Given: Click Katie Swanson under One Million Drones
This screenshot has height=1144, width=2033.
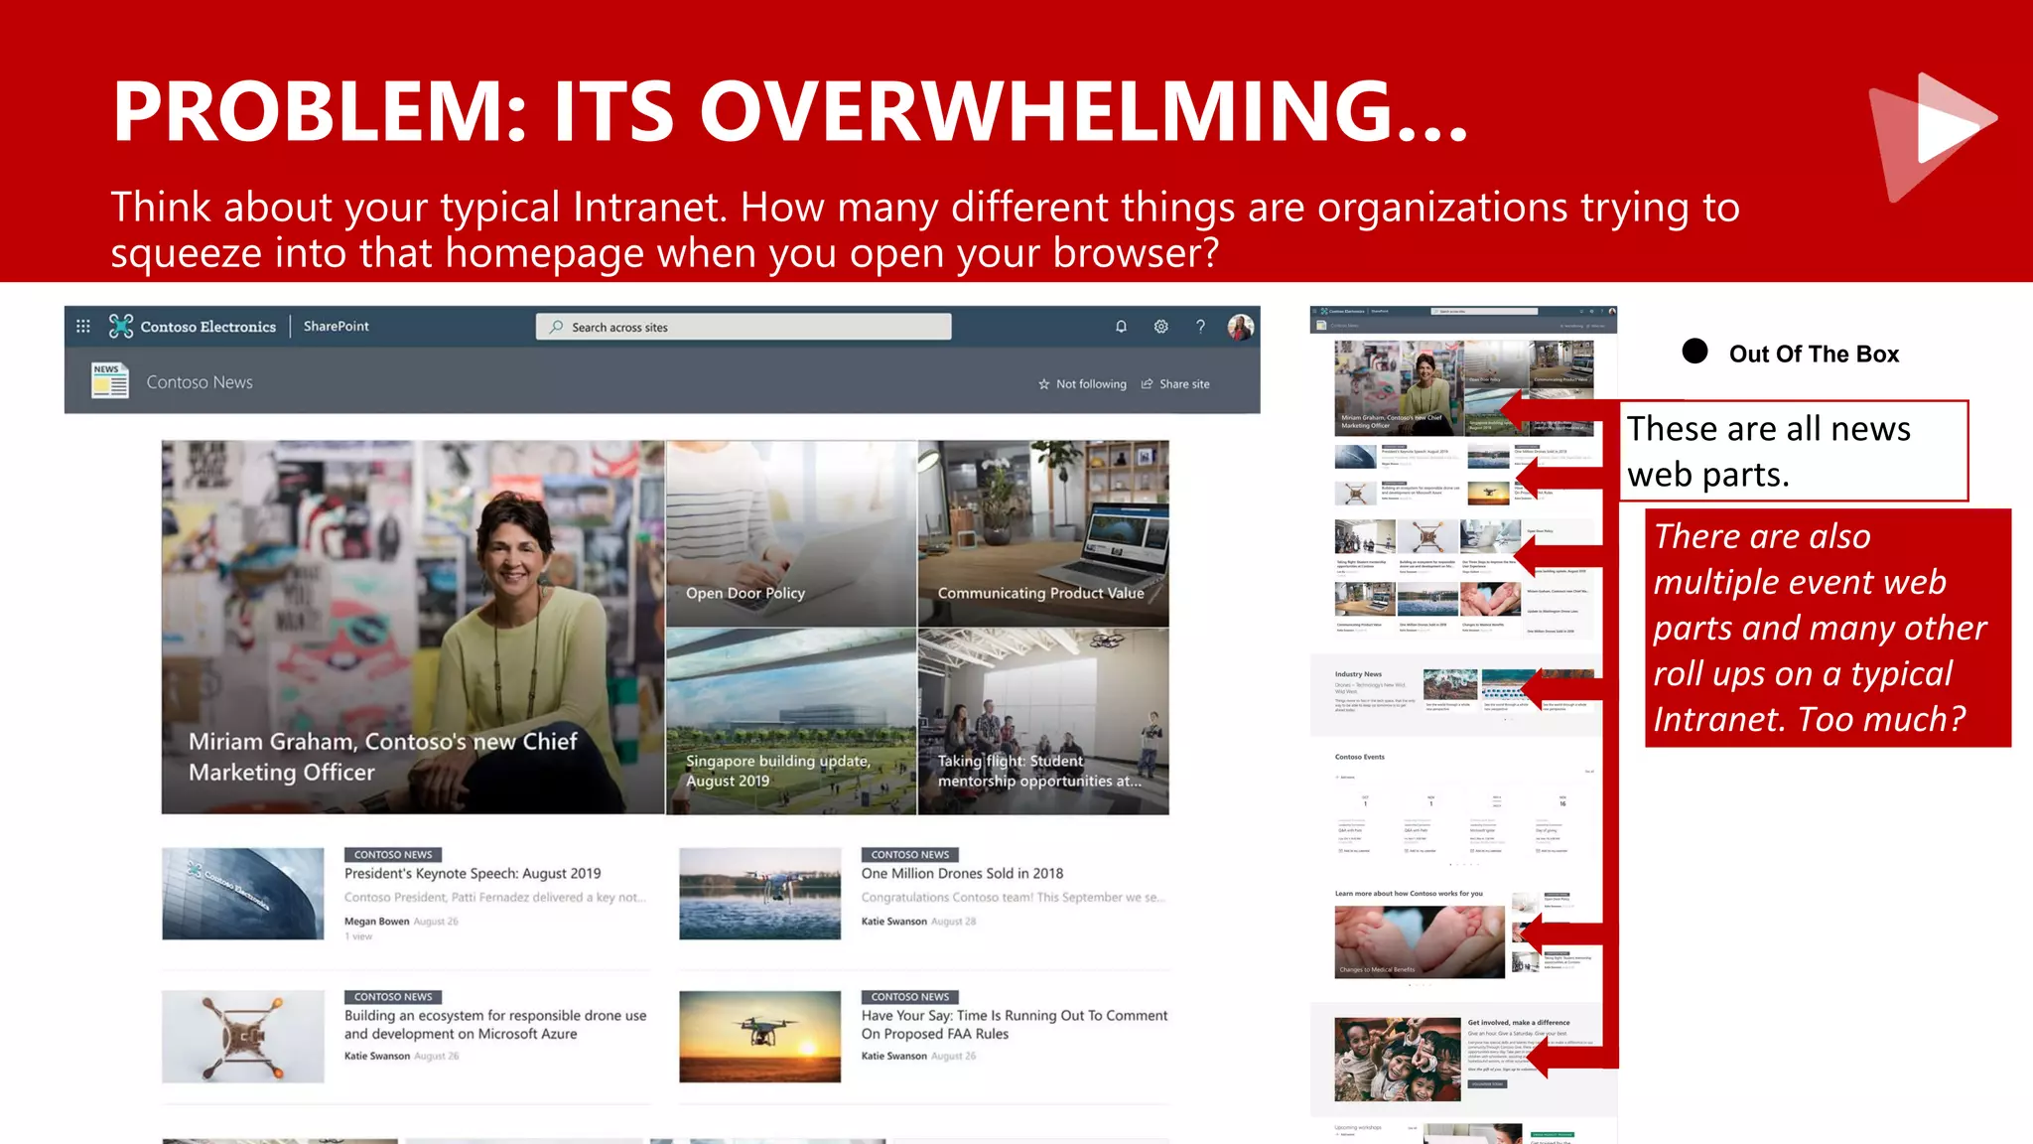Looking at the screenshot, I should click(893, 922).
